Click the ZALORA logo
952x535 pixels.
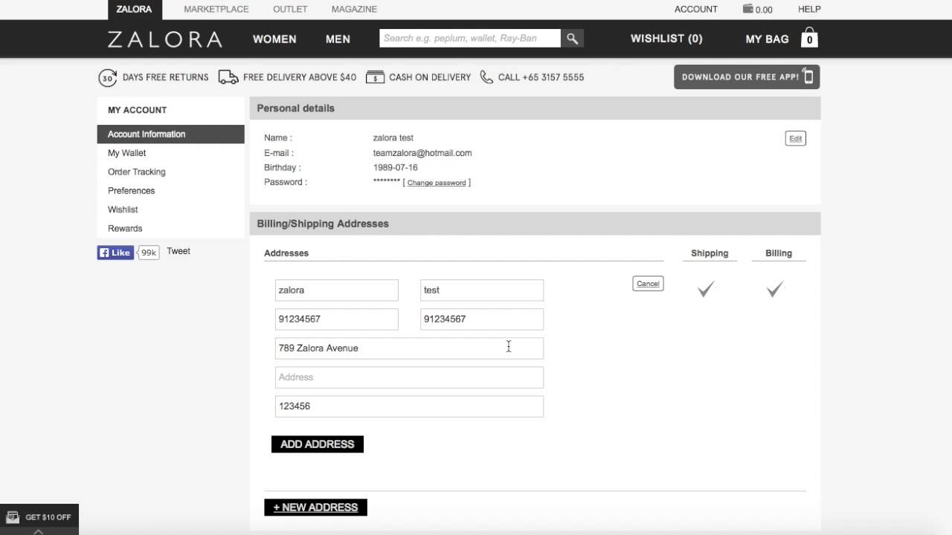coord(164,39)
